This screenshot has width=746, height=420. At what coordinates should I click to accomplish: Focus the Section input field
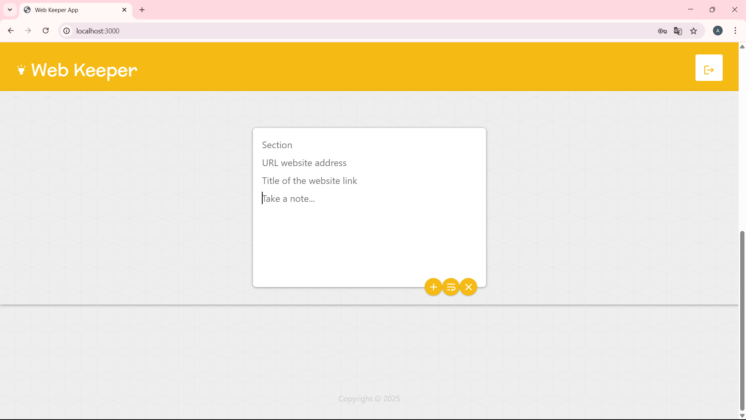pyautogui.click(x=369, y=145)
